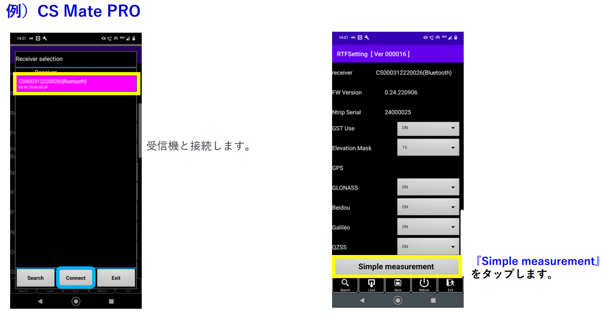Screen dimensions: 605x315
Task: Click the '受信機と接続します。' caption
Action: tap(199, 145)
